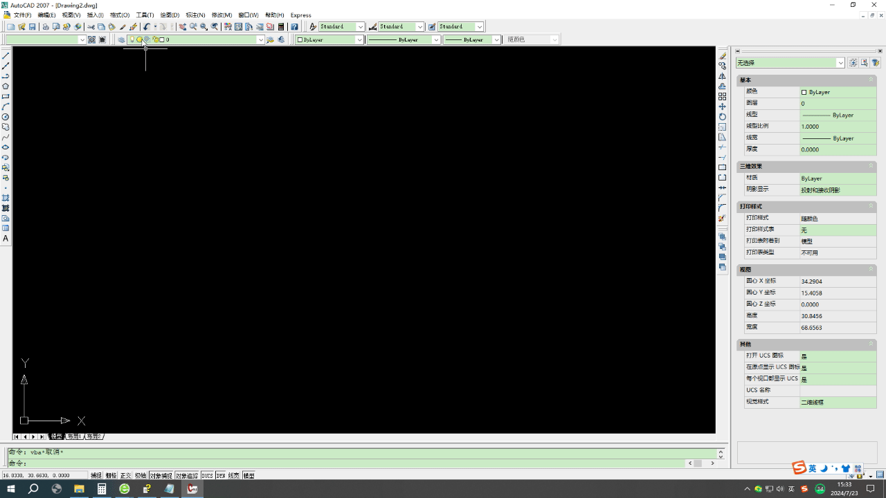
Task: Open the ByLayer lineweight dropdown in toolbar
Action: pos(496,39)
